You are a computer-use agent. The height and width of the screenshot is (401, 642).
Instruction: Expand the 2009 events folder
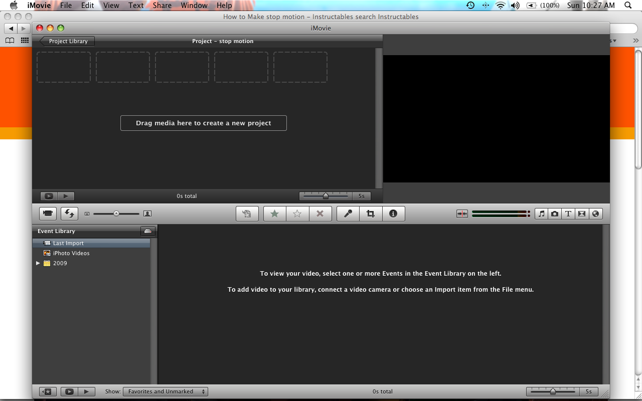38,263
